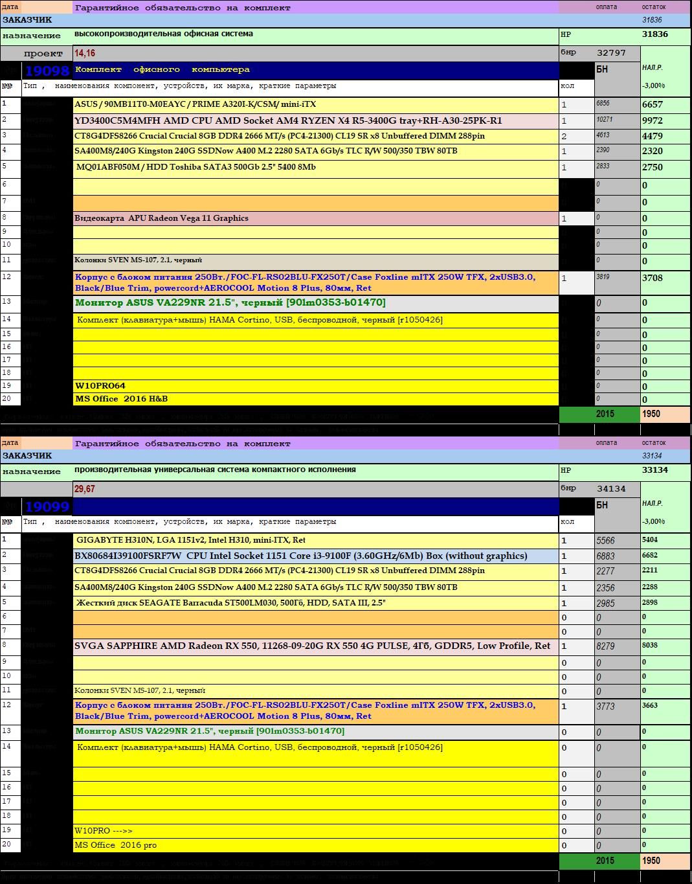This screenshot has width=692, height=884.
Task: Select the SVGA SAPPHIRE Radeon RX 550 cell
Action: click(316, 646)
